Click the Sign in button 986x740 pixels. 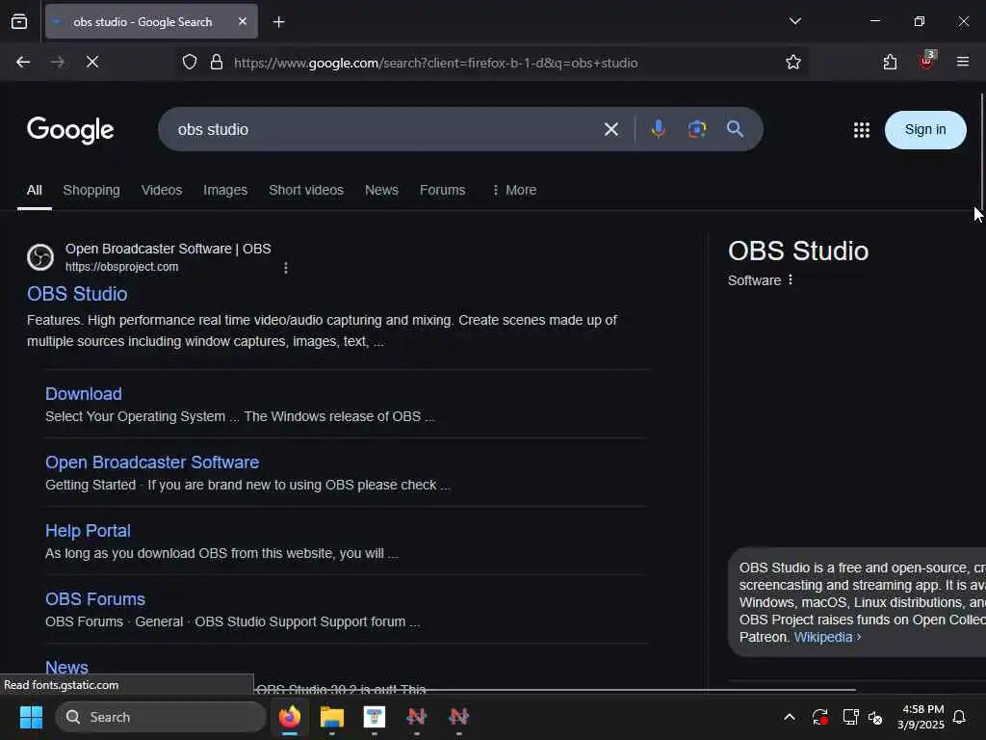coord(925,130)
